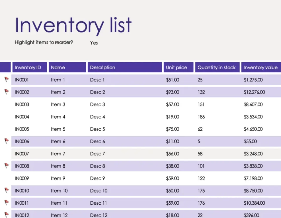Select cell IN0006
This screenshot has width=281, height=218.
[x=22, y=141]
